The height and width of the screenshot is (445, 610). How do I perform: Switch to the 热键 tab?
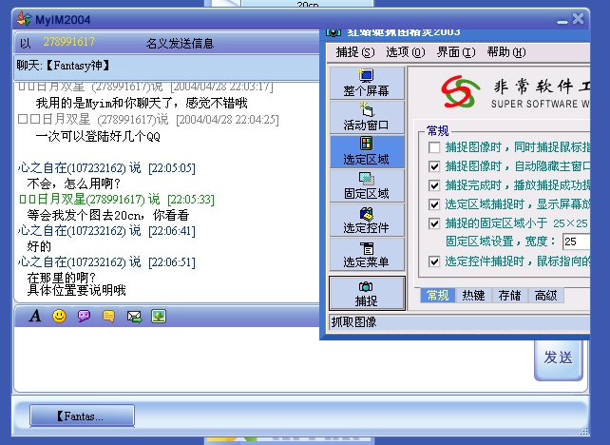[473, 296]
